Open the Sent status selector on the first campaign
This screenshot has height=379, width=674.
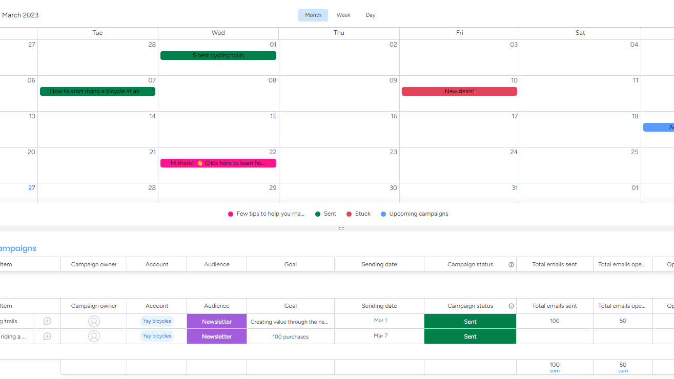[x=470, y=321]
